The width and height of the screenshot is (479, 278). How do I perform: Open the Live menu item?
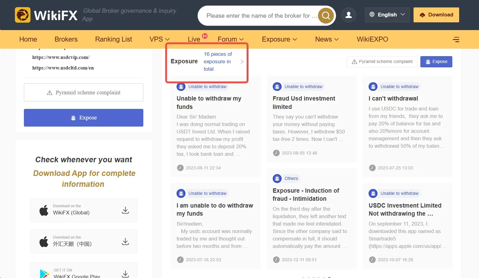(x=194, y=39)
